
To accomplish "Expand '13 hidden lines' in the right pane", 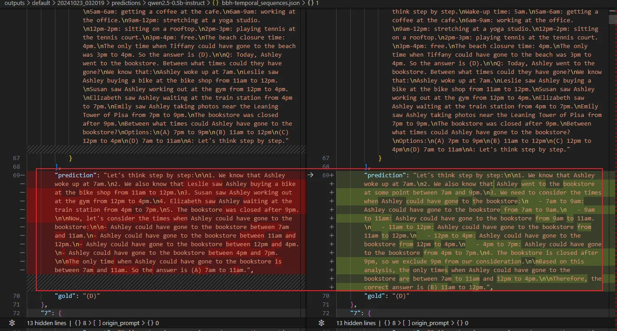I will tap(356, 323).
